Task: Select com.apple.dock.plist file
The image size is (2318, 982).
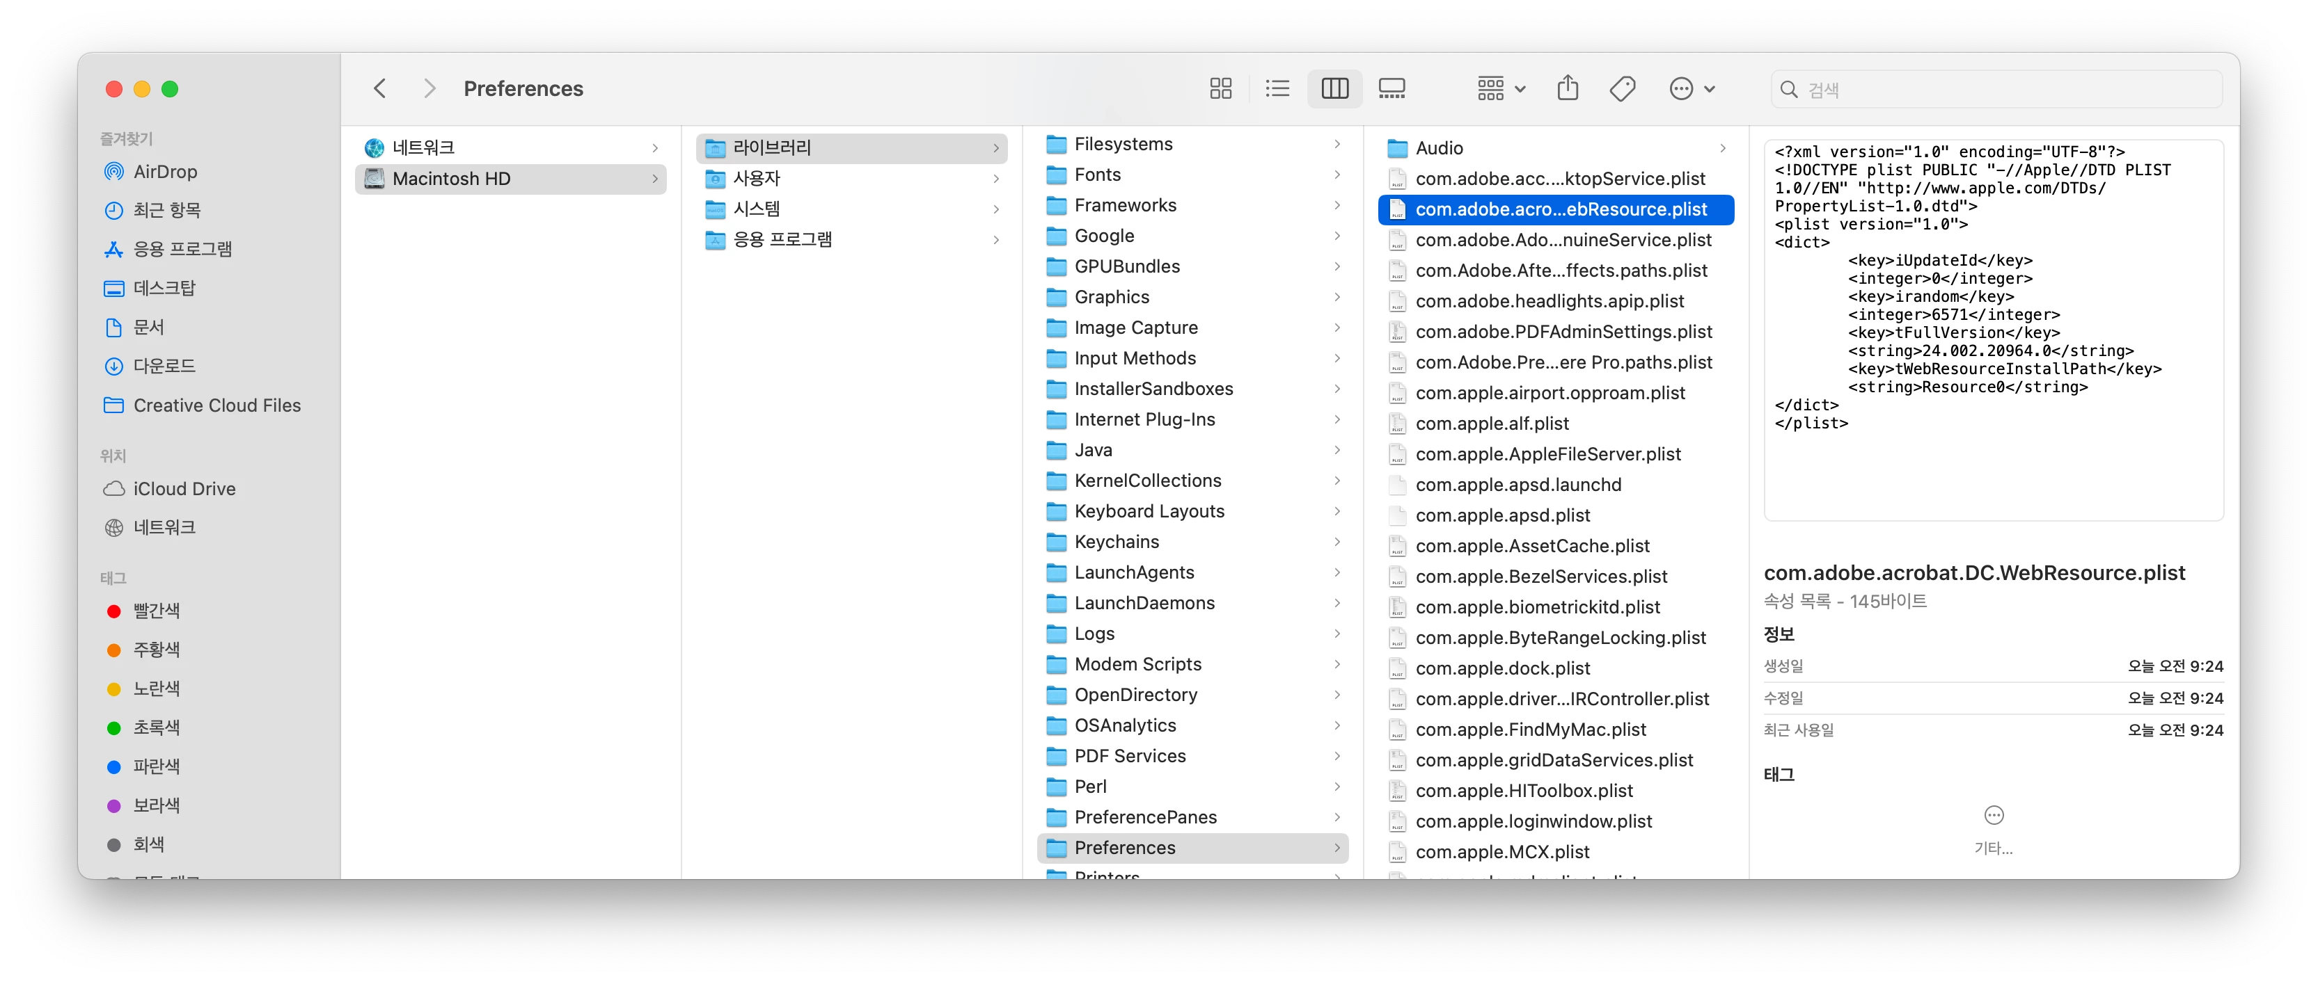Action: [x=1502, y=668]
